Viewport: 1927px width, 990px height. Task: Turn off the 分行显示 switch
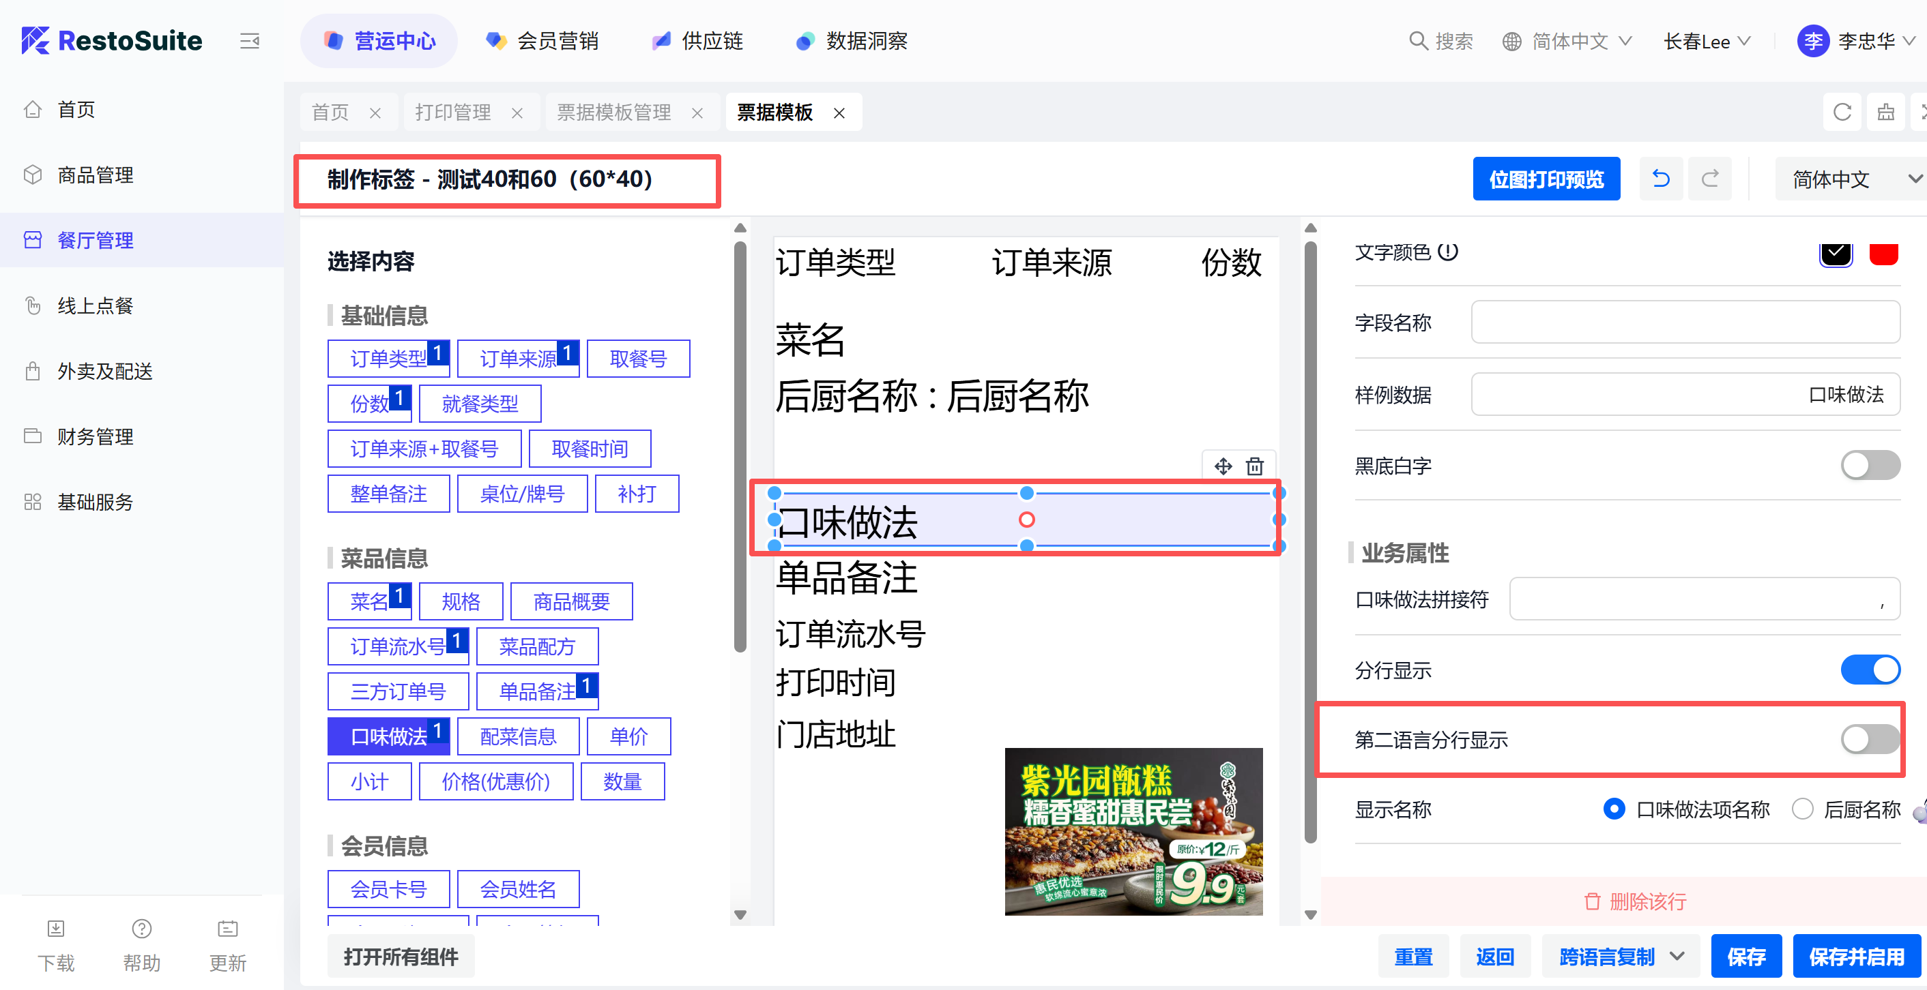pyautogui.click(x=1870, y=670)
